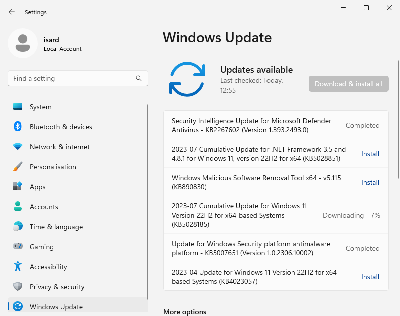Select the Personalisation paintbrush icon

coord(18,167)
